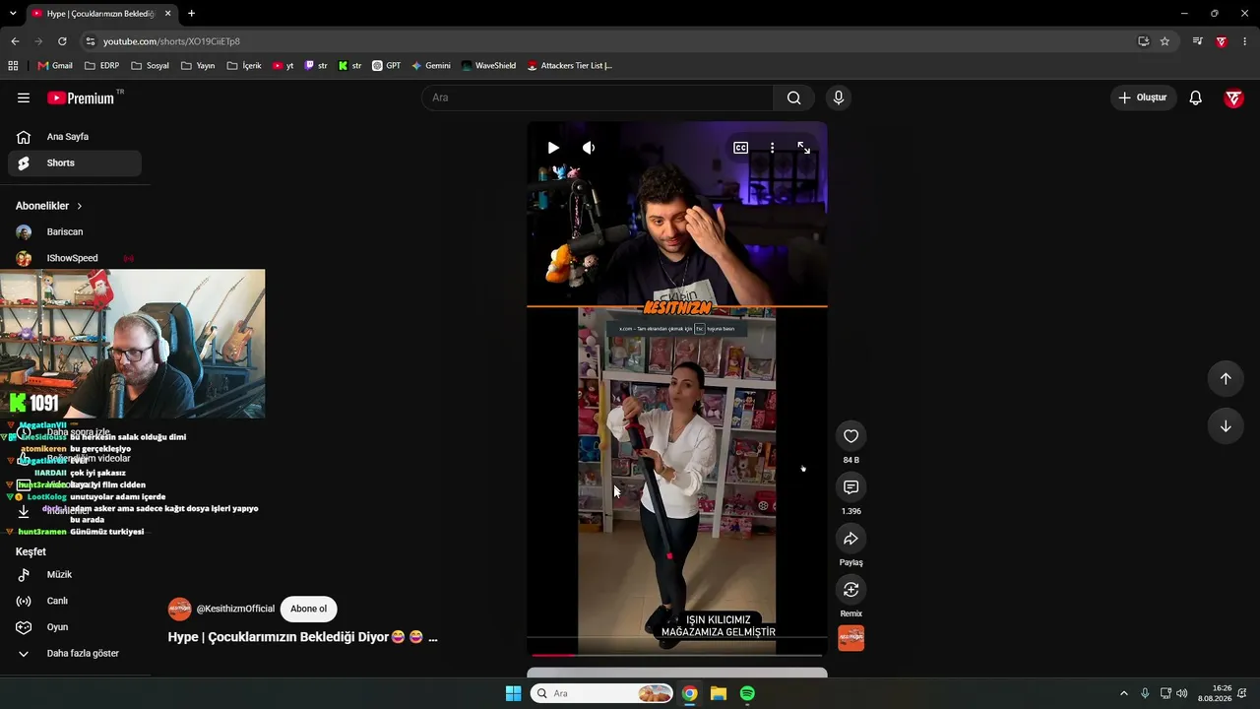
Task: Click the address bar URL
Action: 171,41
